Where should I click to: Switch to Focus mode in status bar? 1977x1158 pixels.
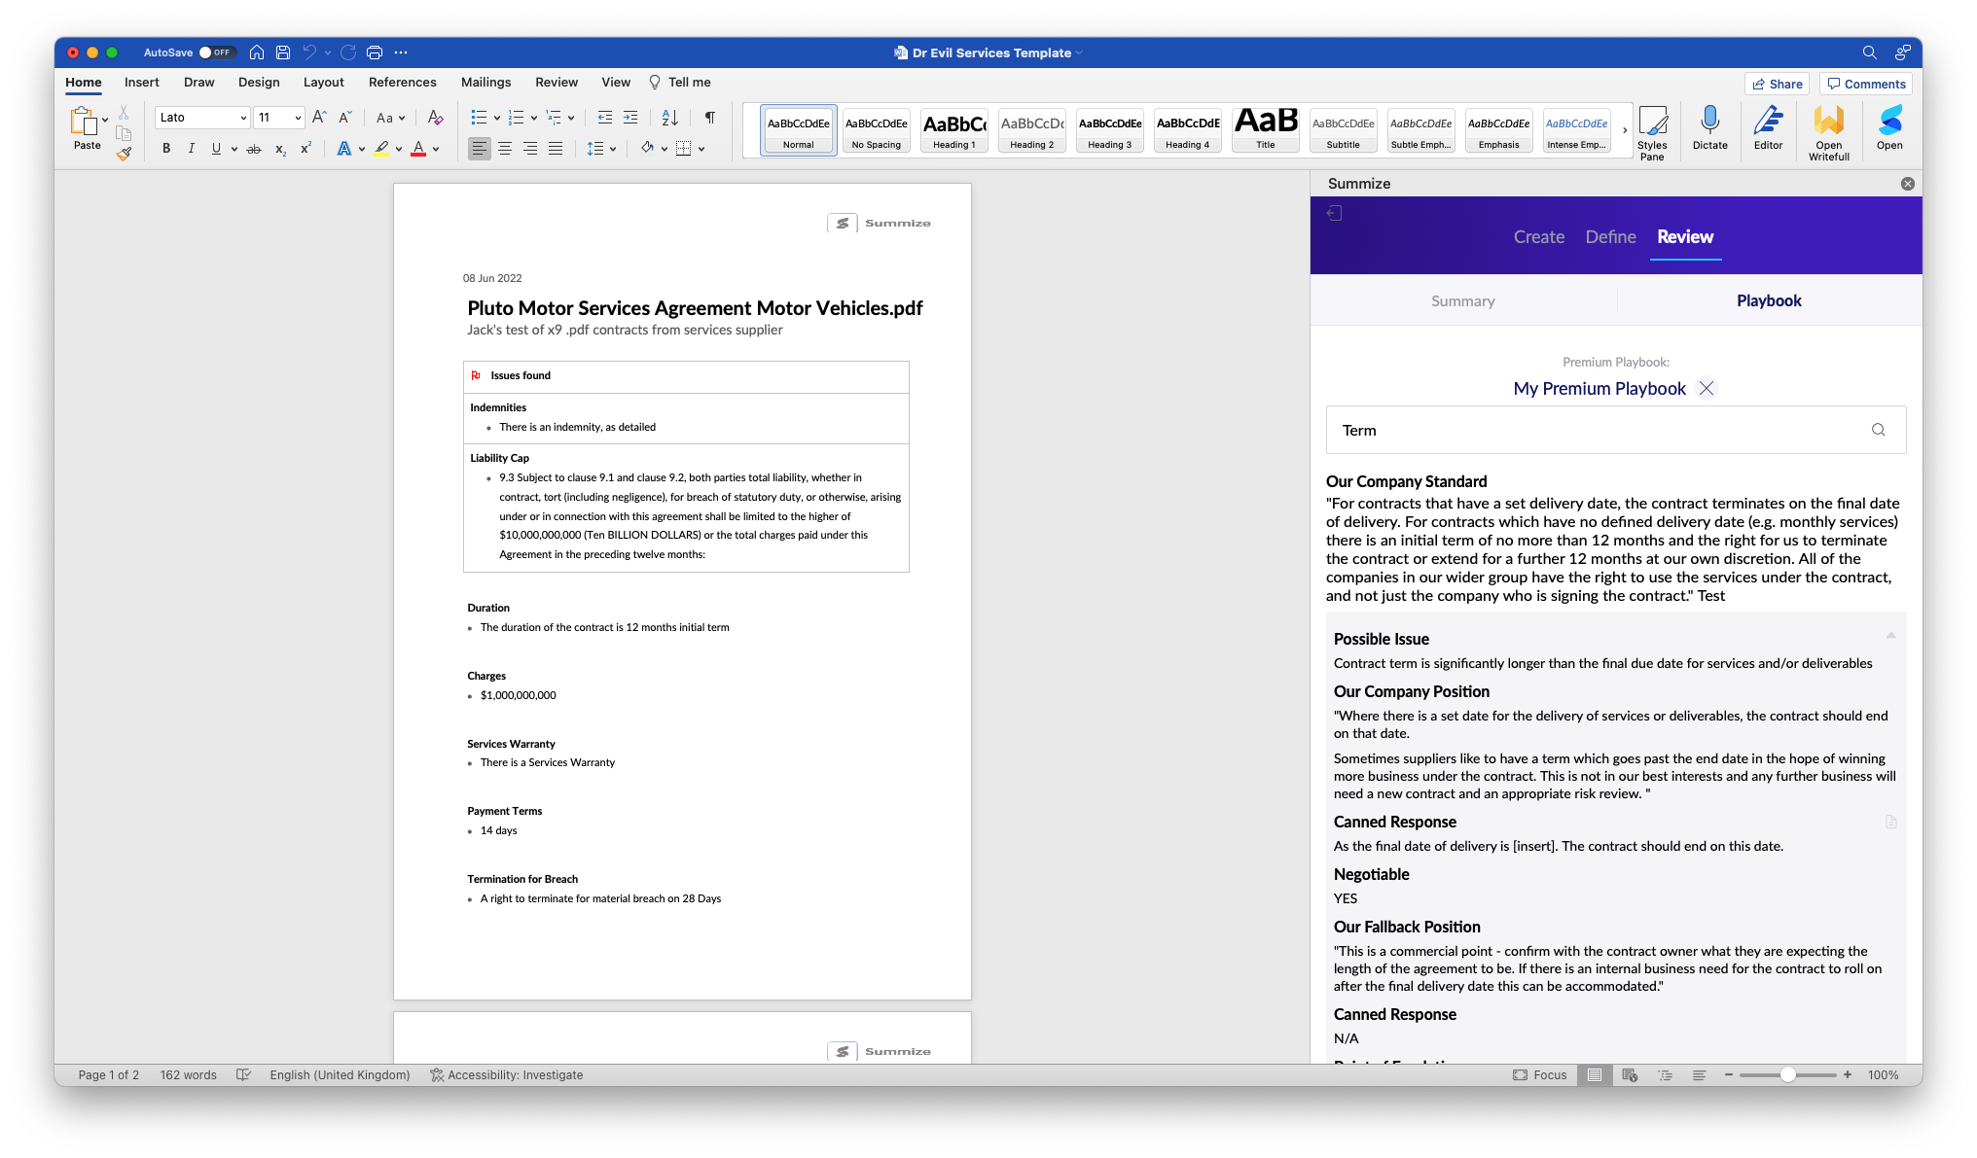pyautogui.click(x=1540, y=1074)
